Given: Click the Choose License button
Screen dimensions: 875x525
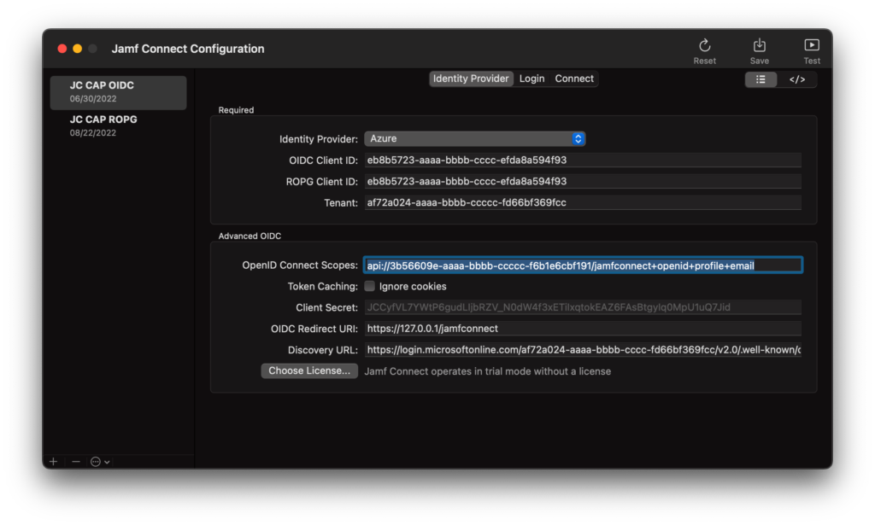Looking at the screenshot, I should coord(309,370).
